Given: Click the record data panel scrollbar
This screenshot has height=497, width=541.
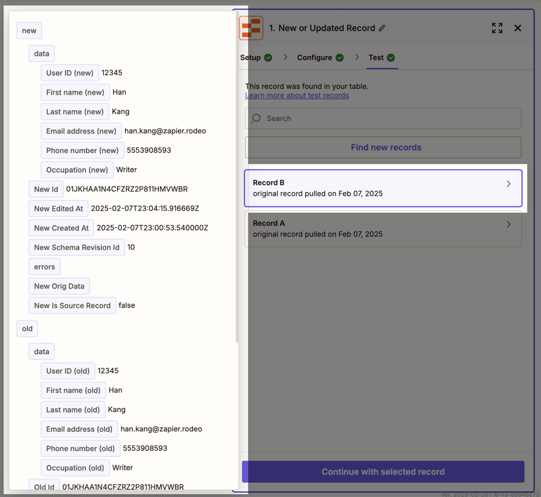Looking at the screenshot, I should point(237,182).
